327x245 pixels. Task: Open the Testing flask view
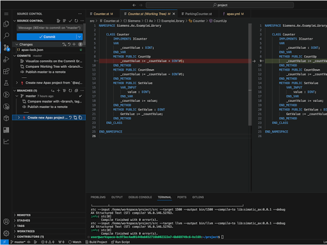[x=6, y=83]
